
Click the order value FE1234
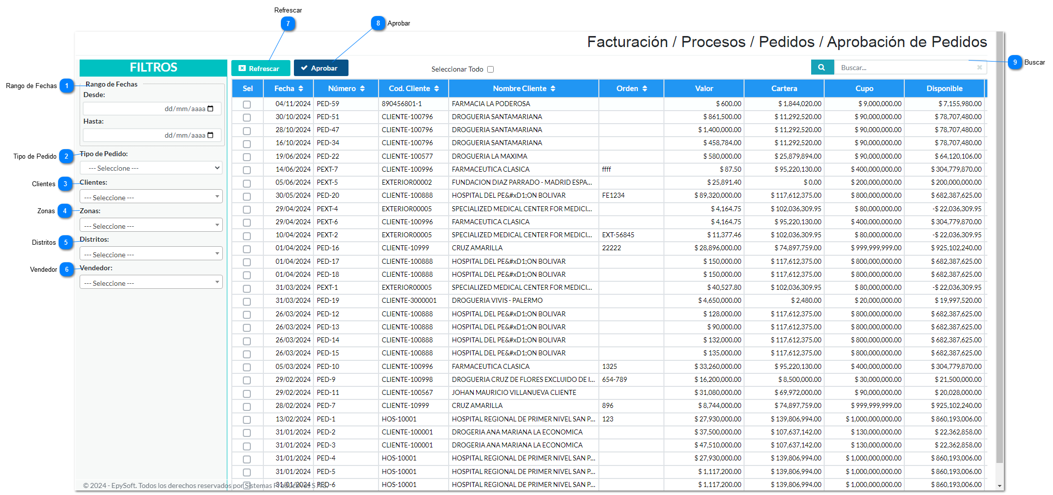[x=613, y=195]
